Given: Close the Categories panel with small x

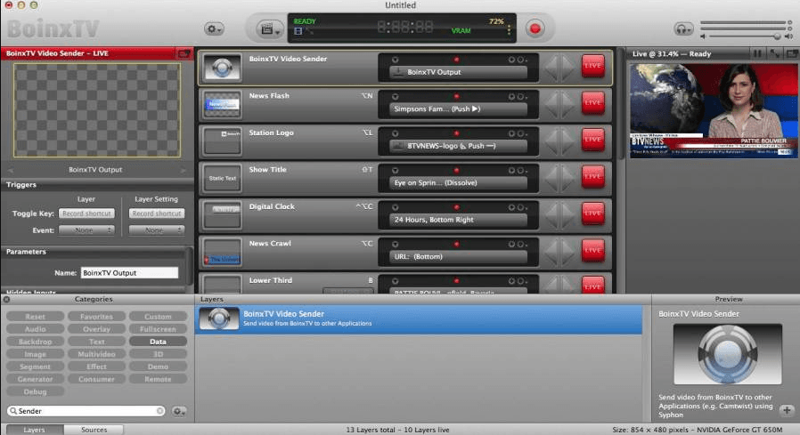Looking at the screenshot, I should (x=6, y=300).
